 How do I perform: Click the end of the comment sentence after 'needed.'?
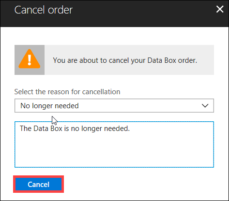tap(130, 129)
